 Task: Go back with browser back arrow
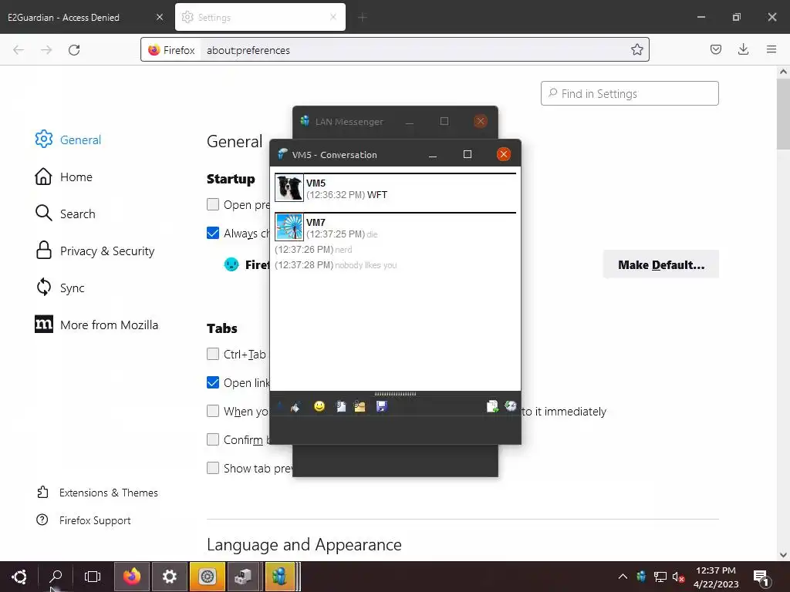(x=19, y=50)
